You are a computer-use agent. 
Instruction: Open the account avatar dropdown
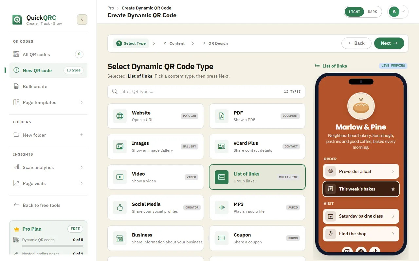398,12
